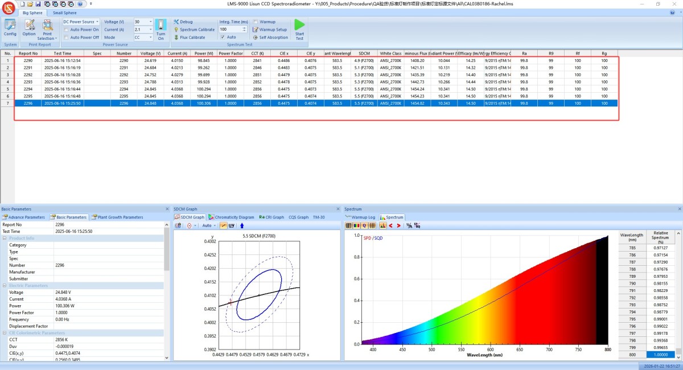Switch to the Small Sphere tab
683x370 pixels.
[64, 13]
